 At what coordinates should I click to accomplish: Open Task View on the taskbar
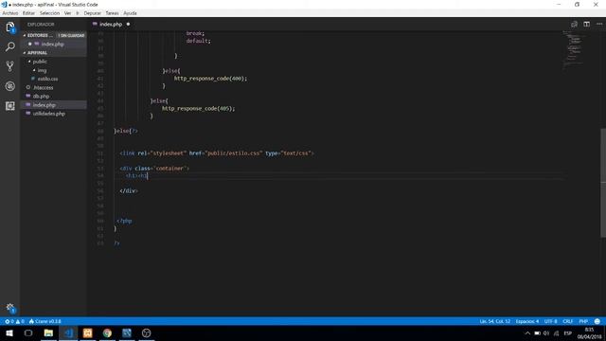click(28, 332)
